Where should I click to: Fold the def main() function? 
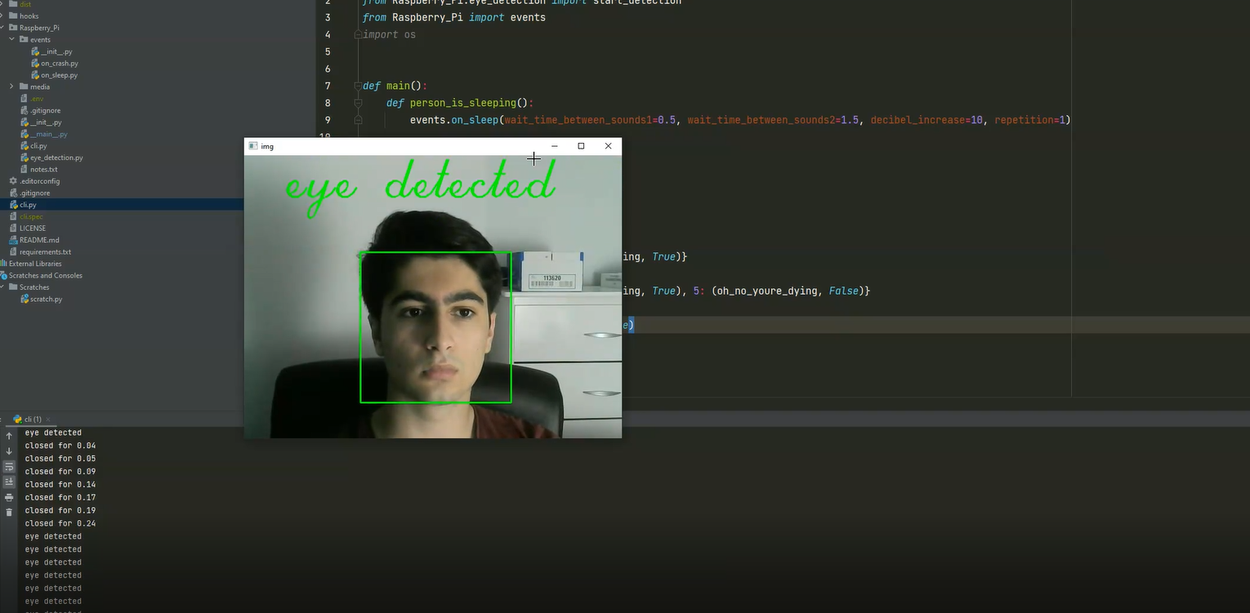click(358, 86)
